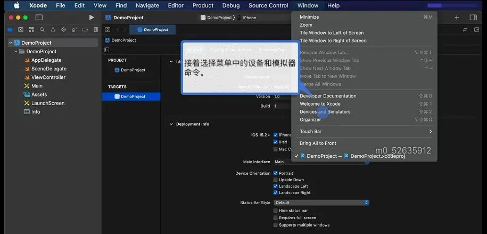This screenshot has height=234, width=487.
Task: Select DemoProject under TARGETS
Action: (x=131, y=96)
